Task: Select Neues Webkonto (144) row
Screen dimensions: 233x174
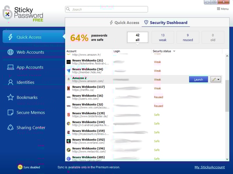Action: click(144, 123)
